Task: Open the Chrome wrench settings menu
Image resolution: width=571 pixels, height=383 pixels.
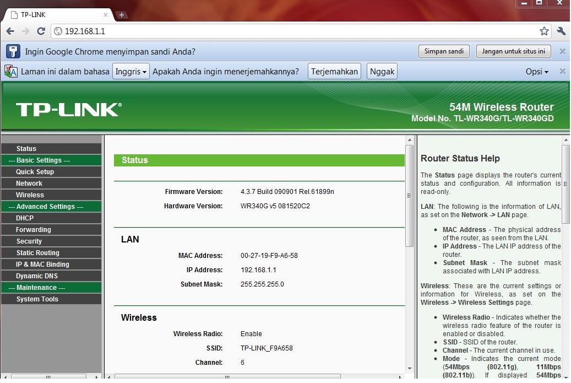Action: pyautogui.click(x=561, y=31)
